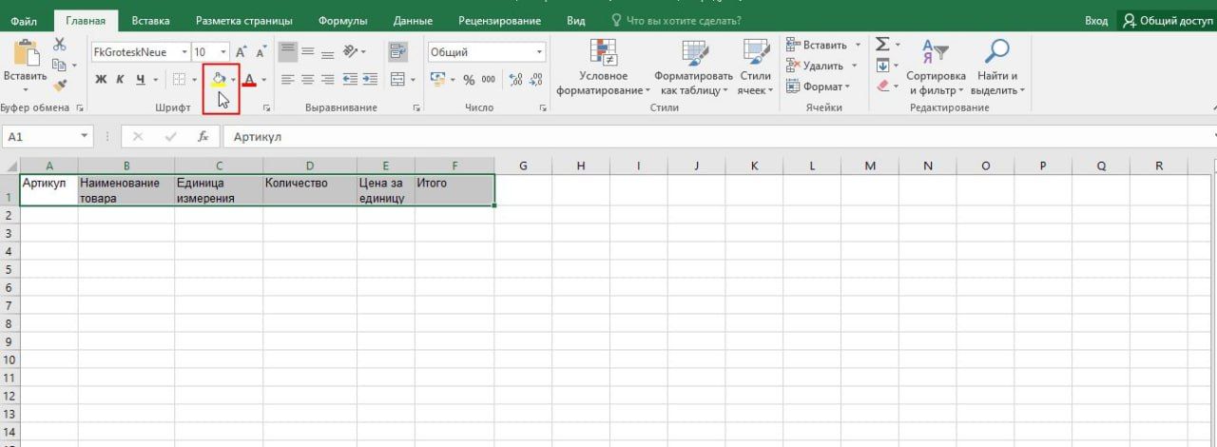This screenshot has height=447, width=1217.
Task: Decrease font size with small A icon
Action: [x=260, y=52]
